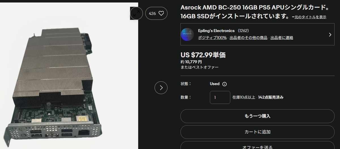The width and height of the screenshot is (340, 149).
Task: Click the info icon beside Used condition
Action: tap(224, 84)
